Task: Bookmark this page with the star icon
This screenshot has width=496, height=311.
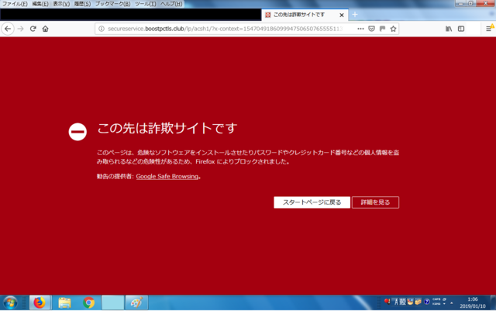Action: click(x=393, y=29)
